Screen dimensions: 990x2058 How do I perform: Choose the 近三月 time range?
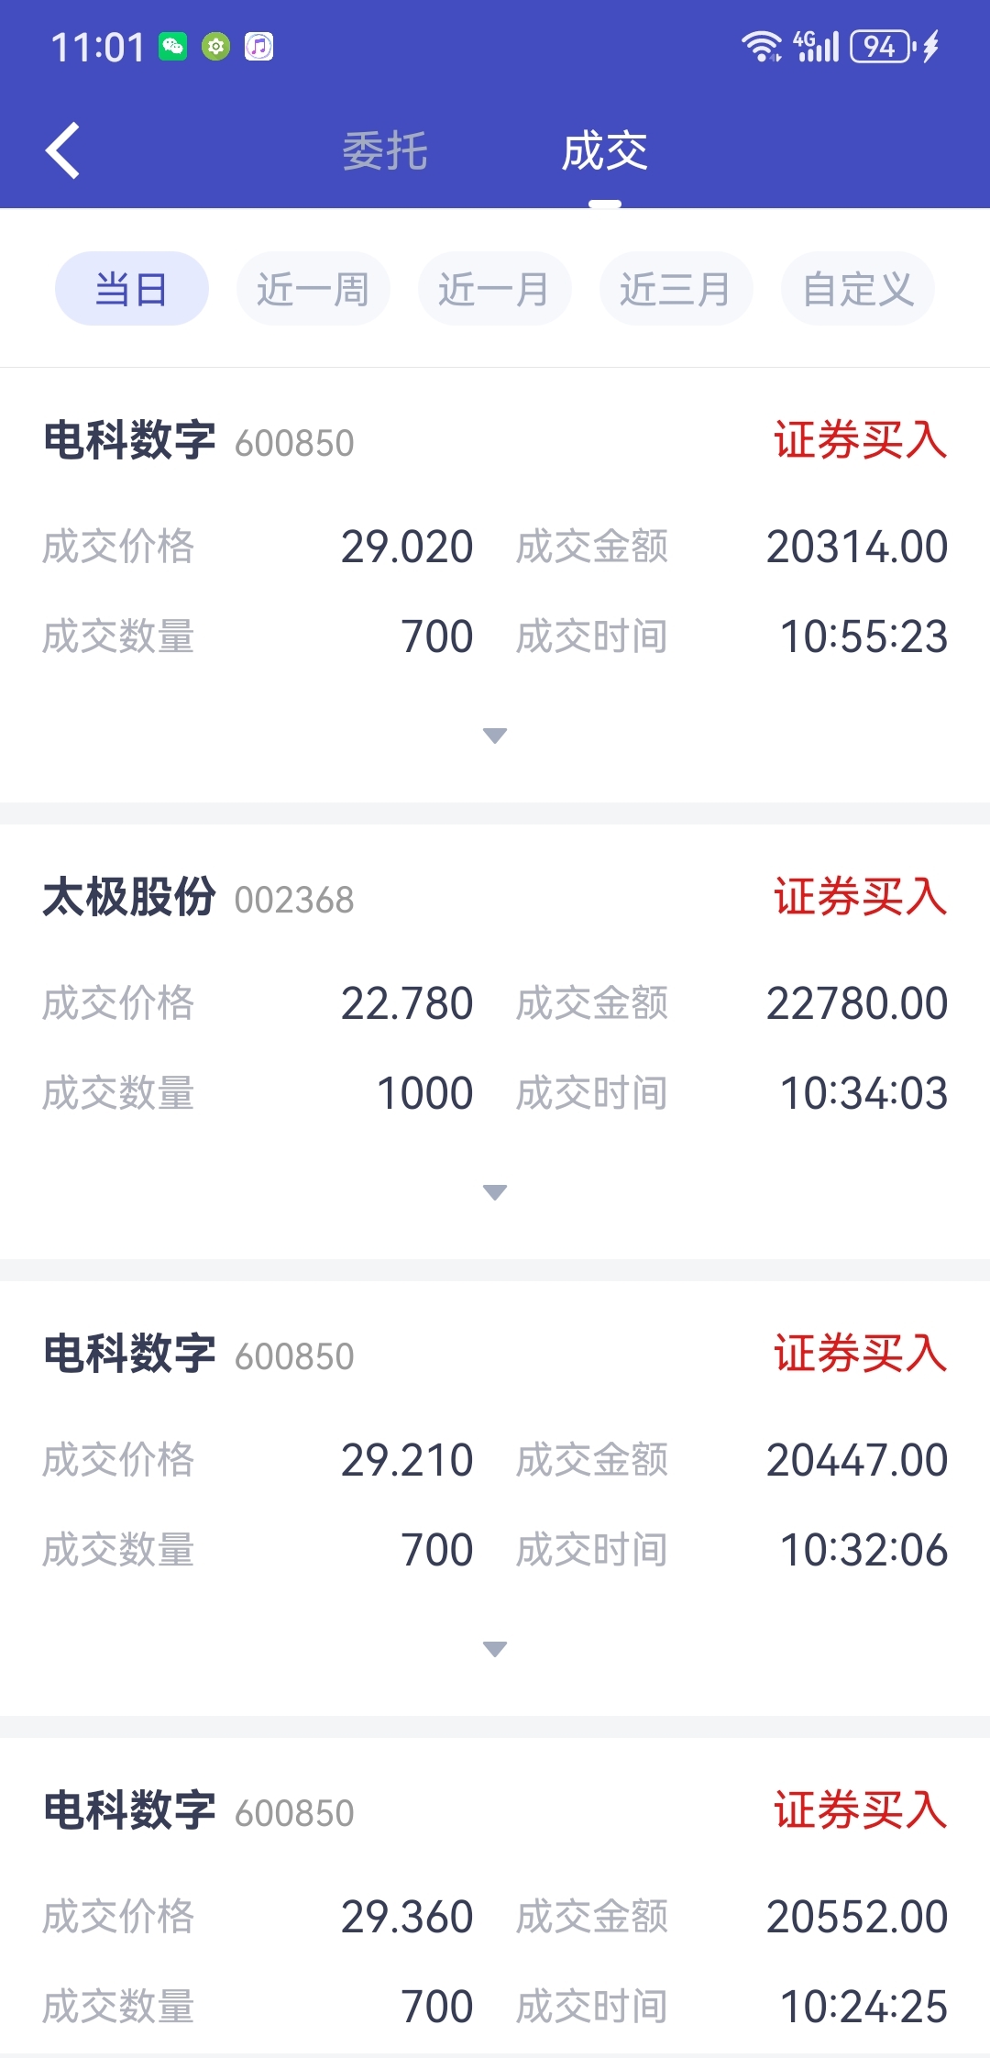click(676, 289)
